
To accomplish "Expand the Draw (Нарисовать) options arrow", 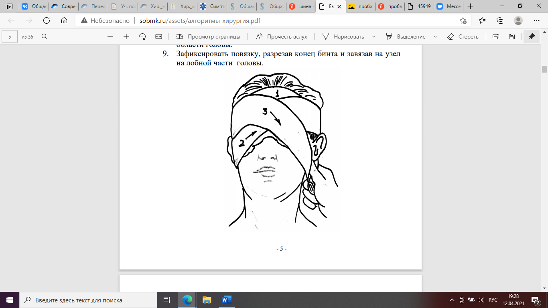I will [374, 36].
